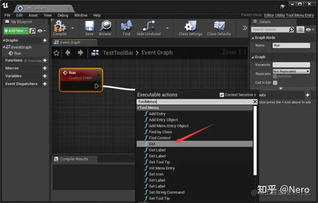Click My Blueprint search magnifier icon

click(32, 31)
